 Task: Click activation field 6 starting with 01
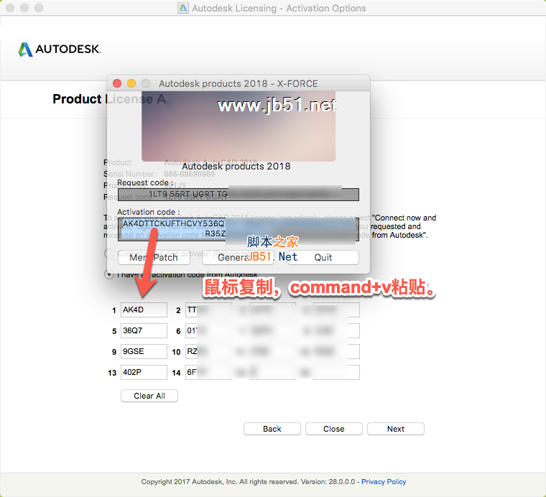tap(208, 330)
